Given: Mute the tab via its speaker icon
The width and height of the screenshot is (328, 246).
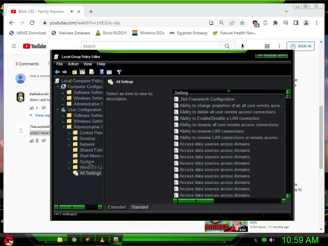Looking at the screenshot, I should pyautogui.click(x=72, y=12).
